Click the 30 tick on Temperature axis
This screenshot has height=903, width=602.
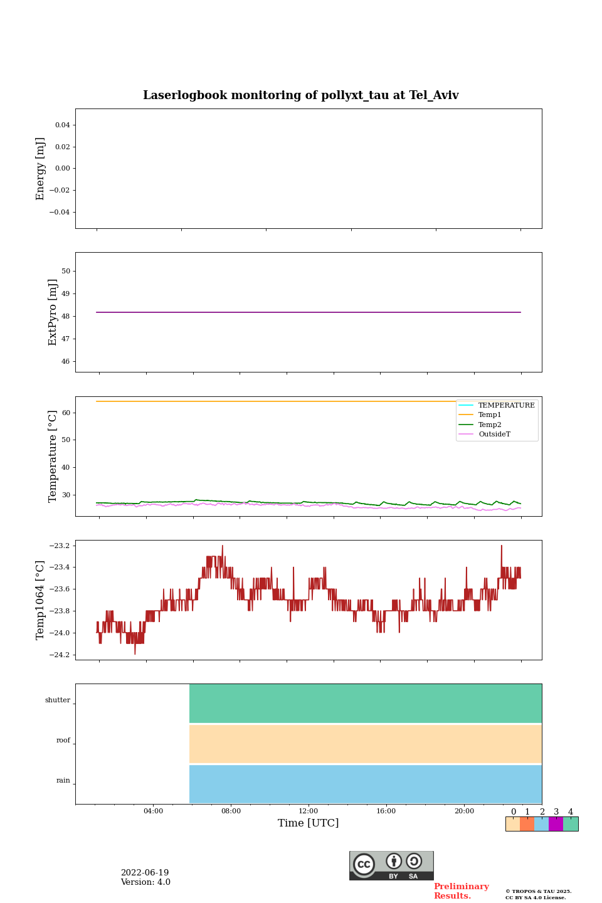66,495
